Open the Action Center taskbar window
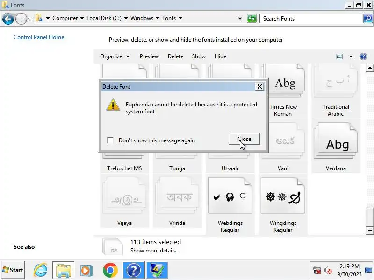 point(157,271)
